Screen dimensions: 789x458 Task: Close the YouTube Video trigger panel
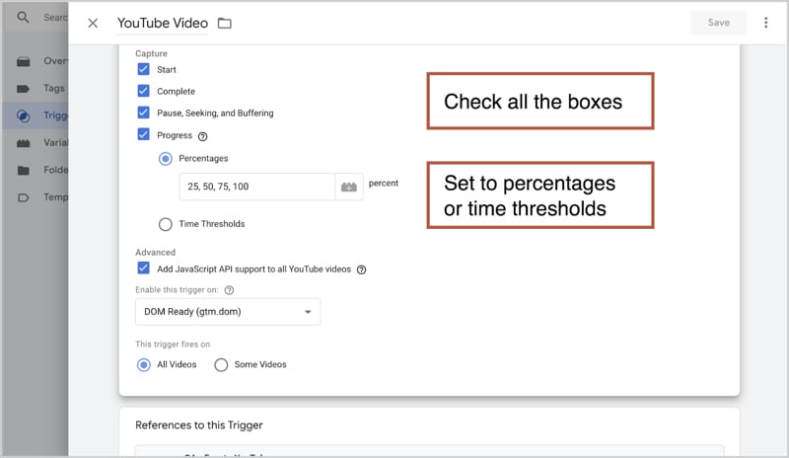tap(93, 23)
